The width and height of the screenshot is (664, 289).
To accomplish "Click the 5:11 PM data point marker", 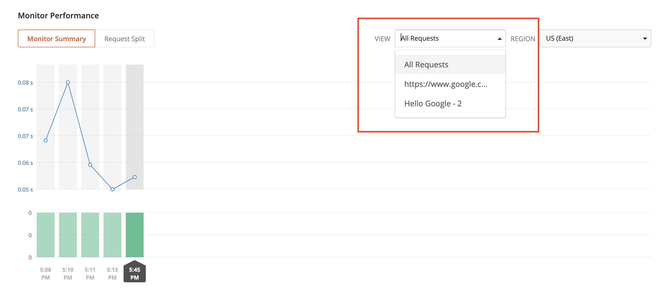I will coord(90,165).
